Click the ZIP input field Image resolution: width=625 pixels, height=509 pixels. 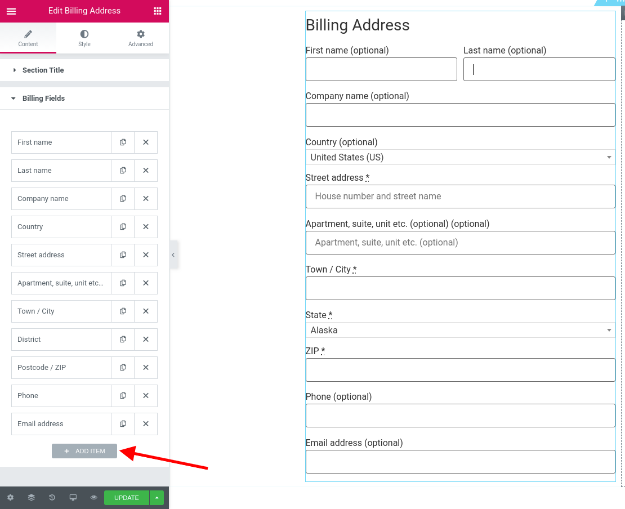pyautogui.click(x=461, y=370)
